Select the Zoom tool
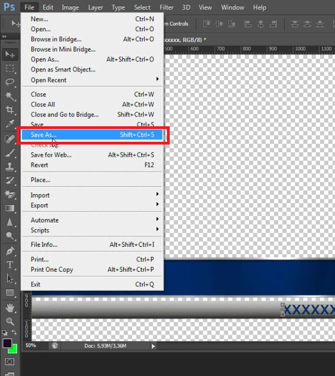Image resolution: width=335 pixels, height=376 pixels. (x=10, y=321)
